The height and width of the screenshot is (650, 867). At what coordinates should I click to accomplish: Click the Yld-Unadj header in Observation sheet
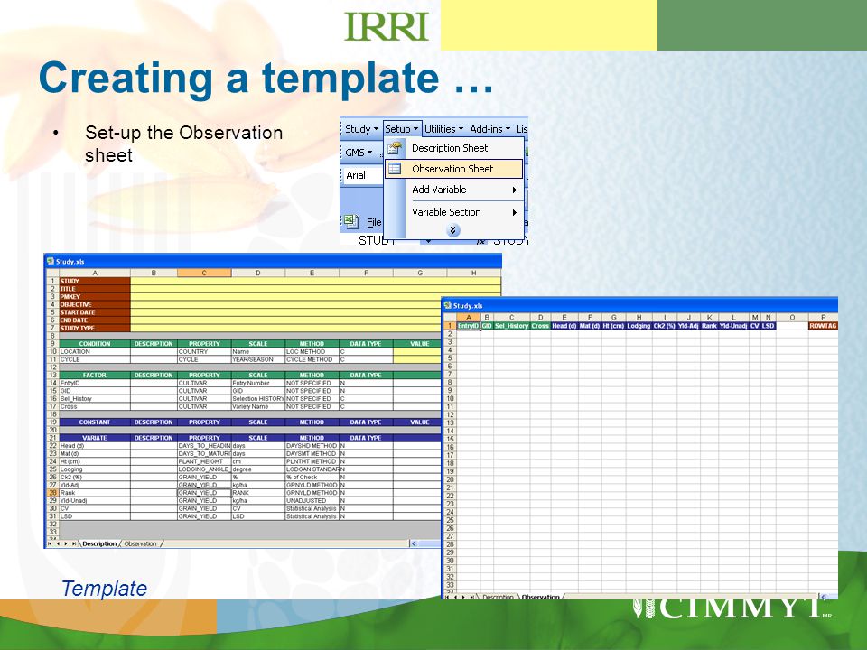click(x=733, y=326)
